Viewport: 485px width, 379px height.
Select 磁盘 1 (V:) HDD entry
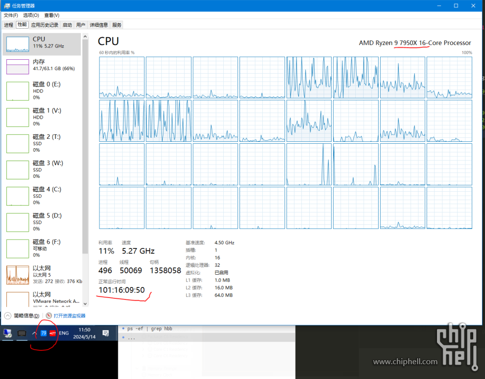coord(42,117)
